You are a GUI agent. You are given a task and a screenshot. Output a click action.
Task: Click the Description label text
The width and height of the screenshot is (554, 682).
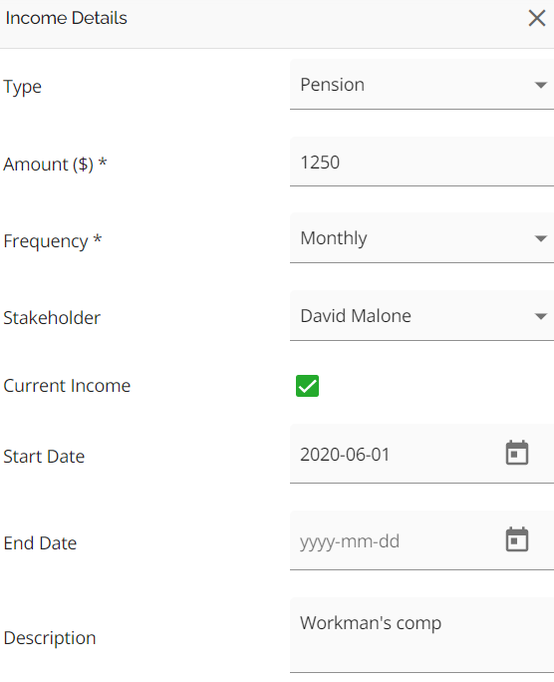pyautogui.click(x=50, y=638)
